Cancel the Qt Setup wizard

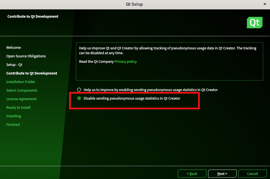point(252,174)
